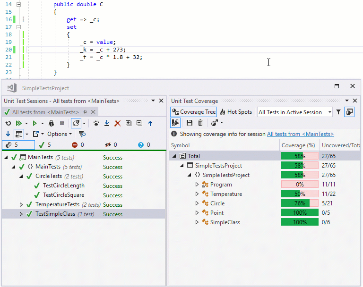Open the All Tests in Active Session dropdown
The width and height of the screenshot is (363, 287).
click(294, 112)
